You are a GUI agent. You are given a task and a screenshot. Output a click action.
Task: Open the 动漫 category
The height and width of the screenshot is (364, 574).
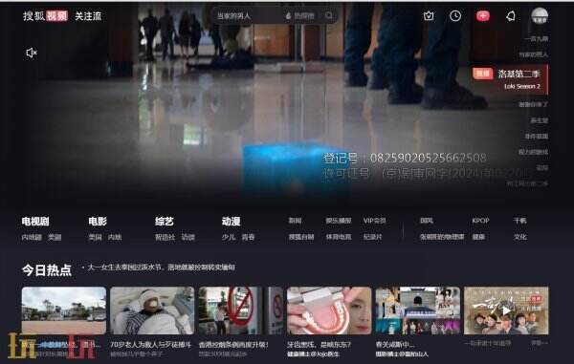point(231,221)
